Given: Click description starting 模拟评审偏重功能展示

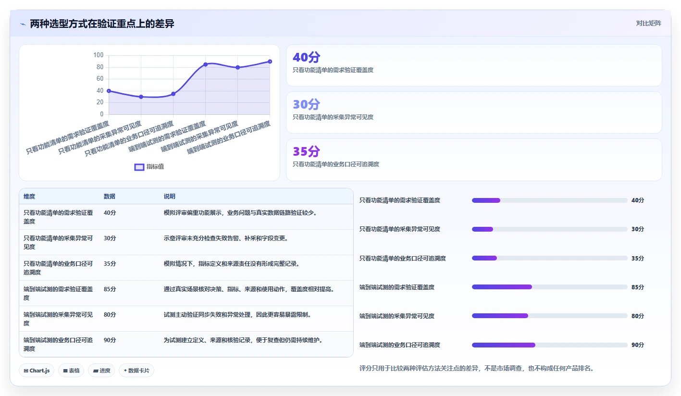Looking at the screenshot, I should click(240, 213).
